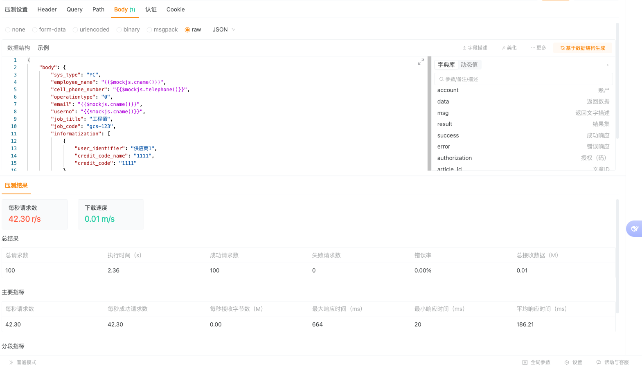Click the 执行时间 value 2.36 cell
Image resolution: width=642 pixels, height=369 pixels.
(x=114, y=270)
